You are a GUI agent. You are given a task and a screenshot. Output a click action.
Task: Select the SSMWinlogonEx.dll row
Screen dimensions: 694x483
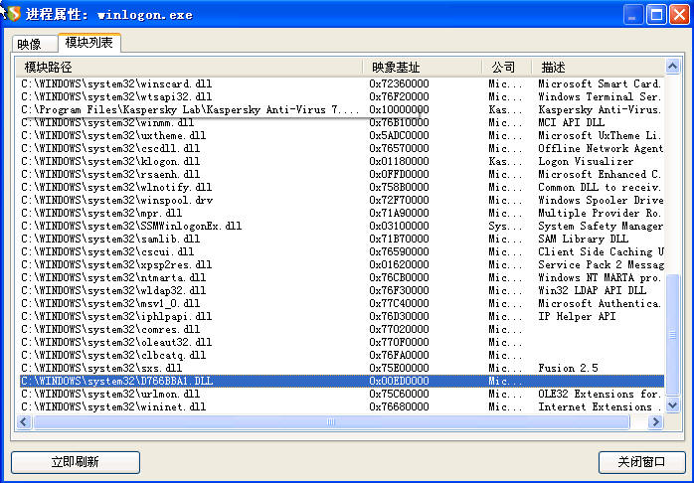pos(342,226)
